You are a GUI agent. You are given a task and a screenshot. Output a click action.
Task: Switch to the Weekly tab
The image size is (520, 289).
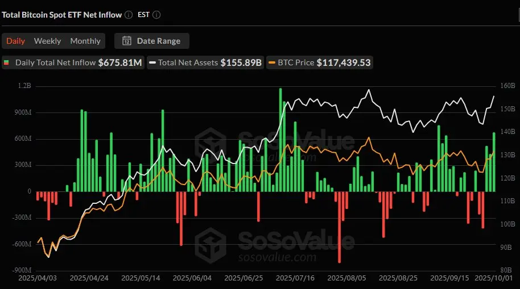tap(47, 41)
